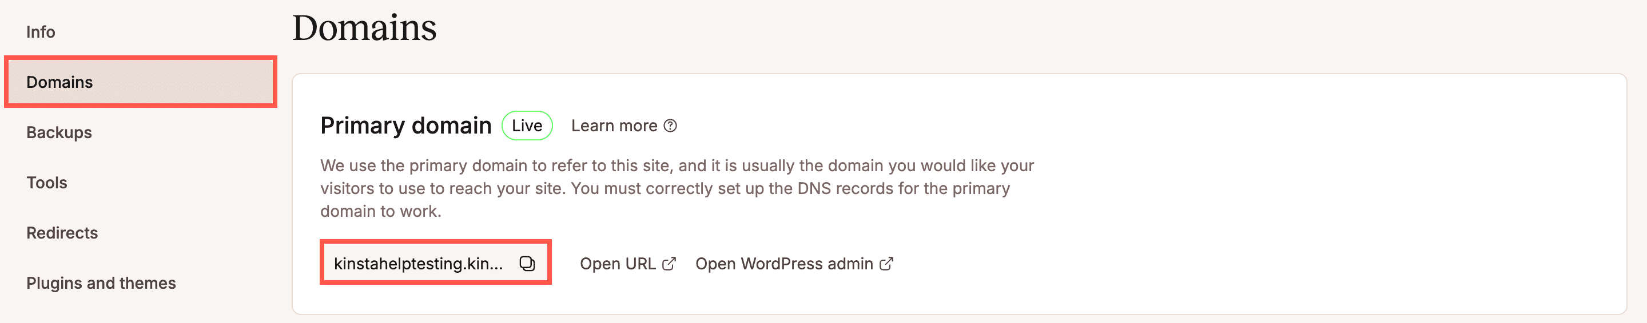Click the primary domain description paragraph
Screen dimensions: 1647x323
click(677, 188)
